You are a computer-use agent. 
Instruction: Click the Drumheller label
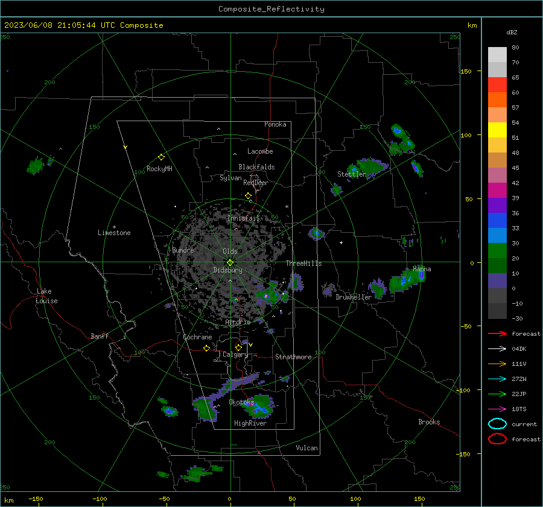pos(354,297)
